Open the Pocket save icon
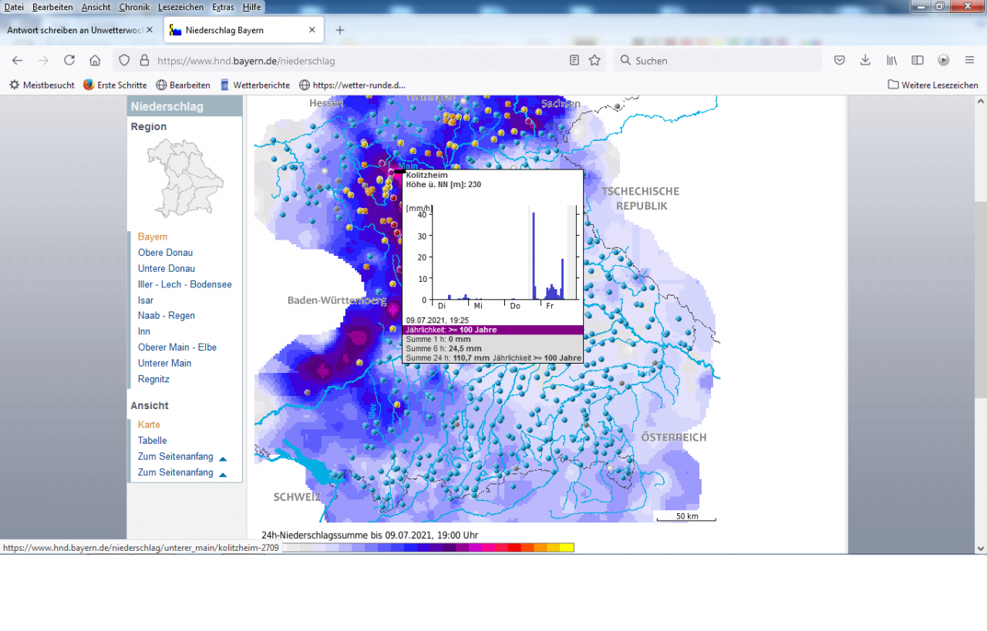This screenshot has height=631, width=987. [840, 60]
